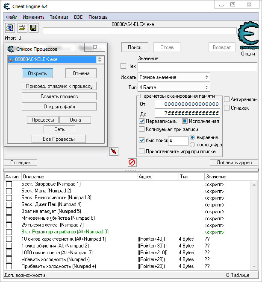The height and width of the screenshot is (282, 262).
Task: Select the посл.цифра radio button
Action: click(192, 145)
